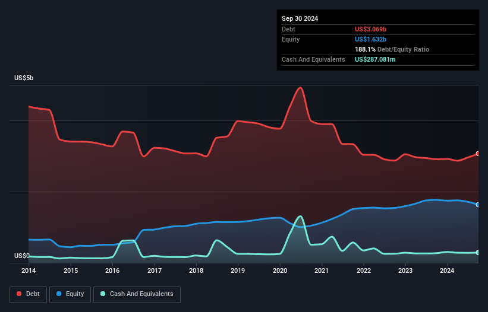Click the US$5b y-axis label
The image size is (488, 312).
[x=24, y=78]
